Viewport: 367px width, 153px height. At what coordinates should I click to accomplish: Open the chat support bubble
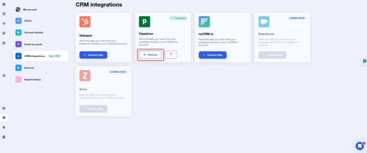tap(359, 145)
